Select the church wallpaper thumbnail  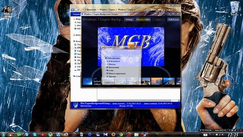[146, 81]
